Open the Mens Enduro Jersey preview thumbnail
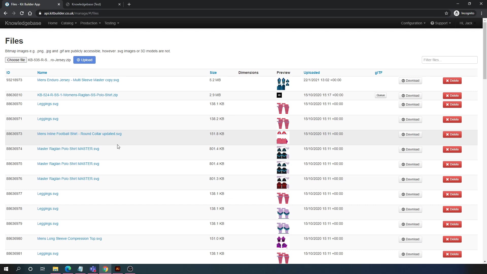Screen dimensions: 487x274 pyautogui.click(x=283, y=84)
